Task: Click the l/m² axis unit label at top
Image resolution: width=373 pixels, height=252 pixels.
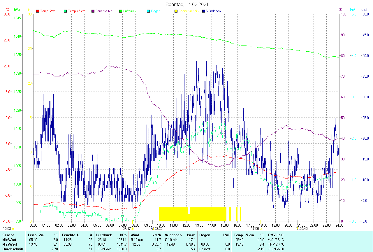Action: (x=353, y=9)
